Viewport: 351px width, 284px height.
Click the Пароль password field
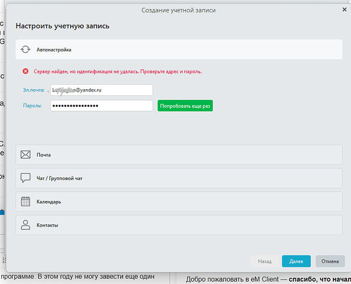(102, 106)
